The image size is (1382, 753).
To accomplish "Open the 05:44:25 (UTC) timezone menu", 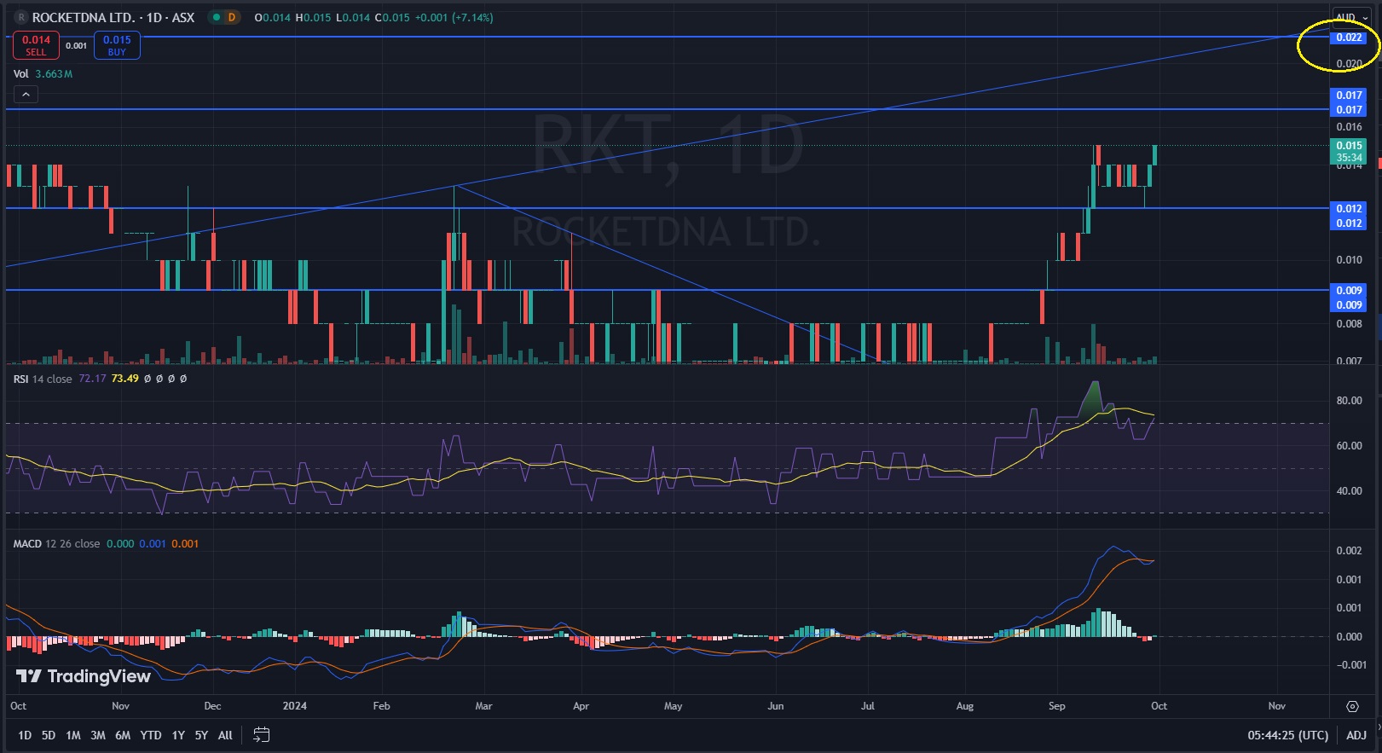I will (x=1288, y=735).
